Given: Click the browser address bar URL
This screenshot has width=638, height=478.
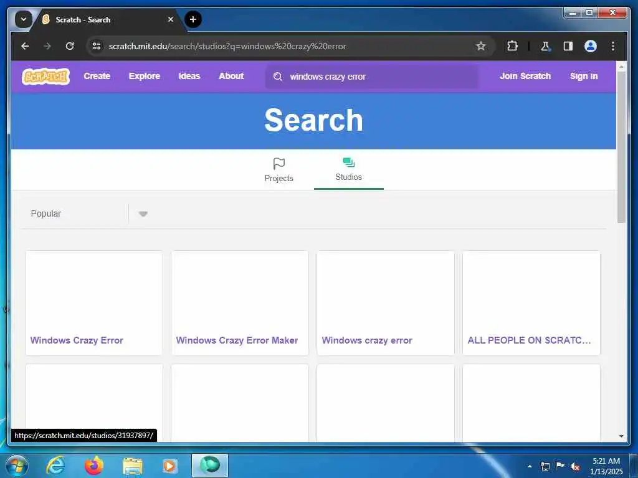Looking at the screenshot, I should tap(227, 46).
